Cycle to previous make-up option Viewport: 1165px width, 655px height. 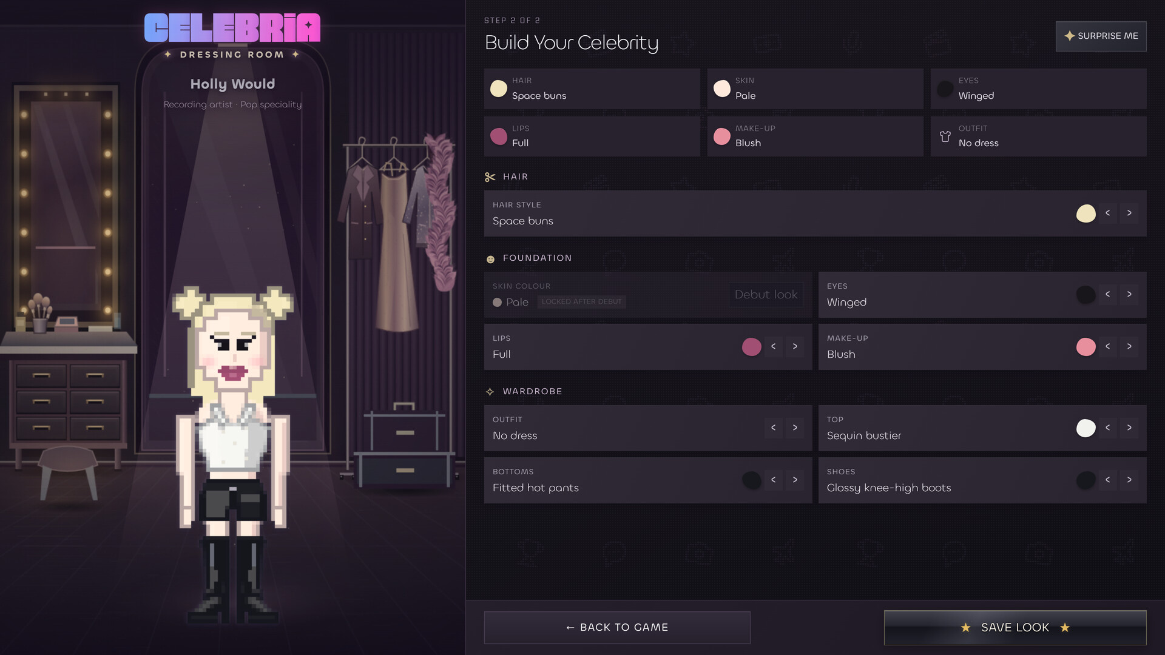click(1107, 346)
